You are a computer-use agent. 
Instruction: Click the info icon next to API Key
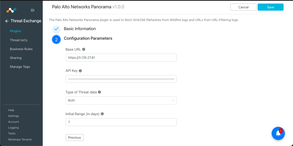coord(80,71)
